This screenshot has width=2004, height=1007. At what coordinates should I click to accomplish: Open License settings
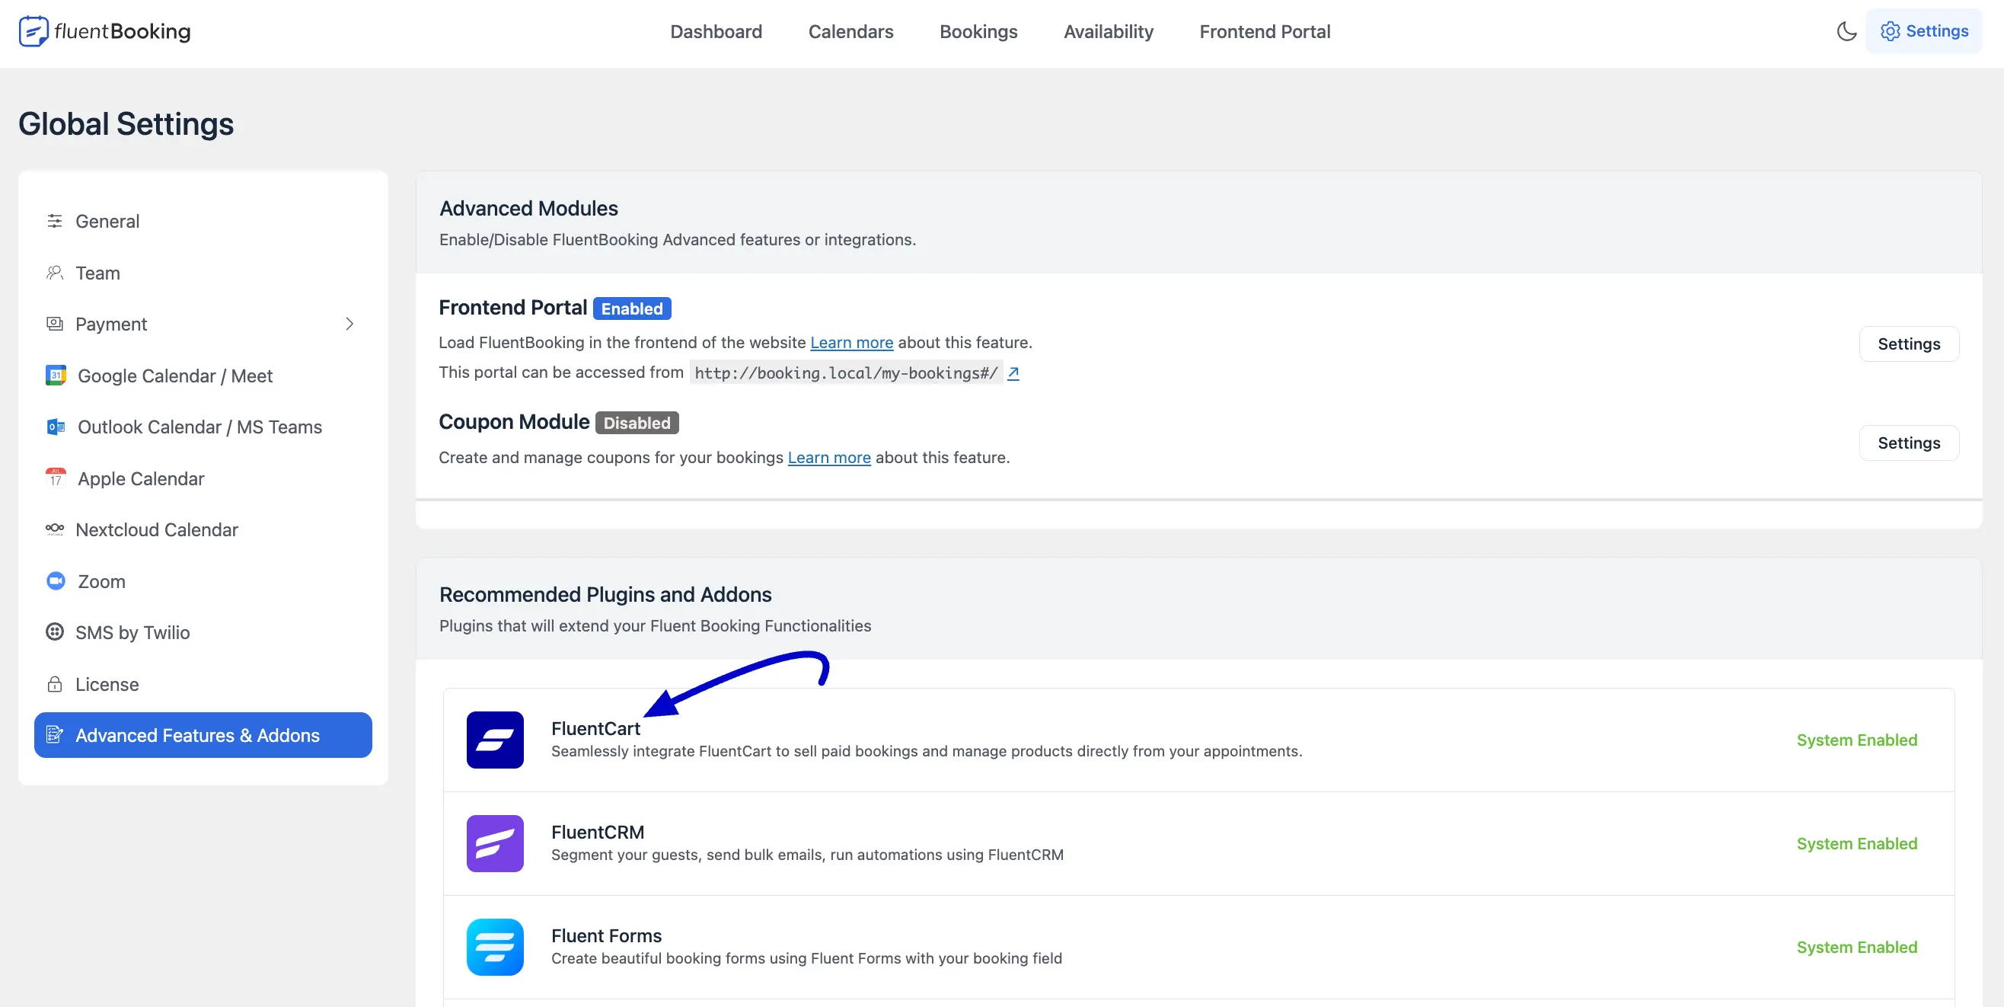click(x=203, y=684)
